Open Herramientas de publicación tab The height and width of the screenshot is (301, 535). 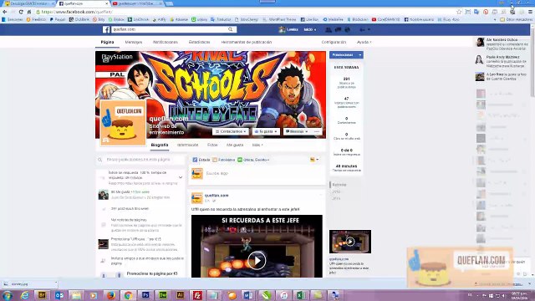point(247,42)
